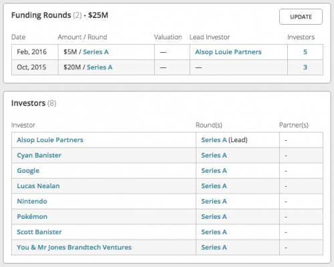Click investor count 3 for Oct 2015
The height and width of the screenshot is (267, 334).
click(305, 67)
